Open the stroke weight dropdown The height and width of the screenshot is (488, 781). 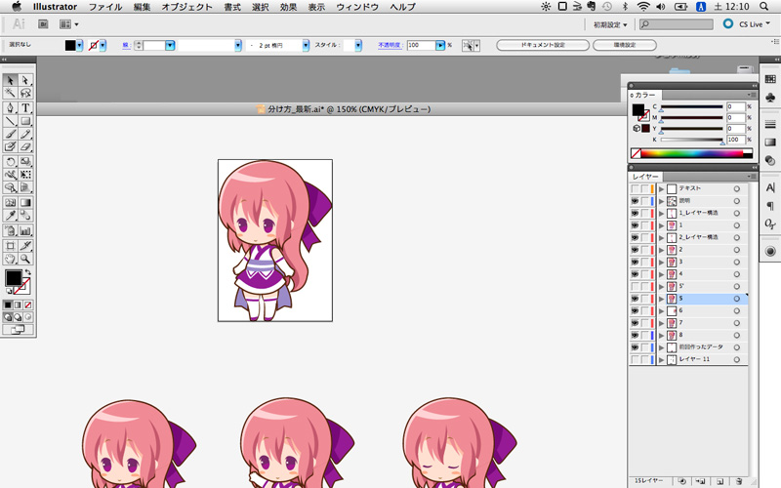tap(170, 45)
